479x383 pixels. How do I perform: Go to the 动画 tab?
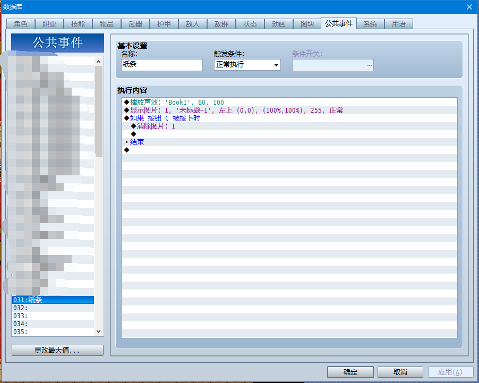coord(279,24)
